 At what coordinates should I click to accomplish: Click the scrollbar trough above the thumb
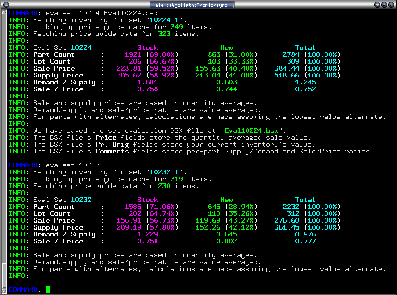point(4,138)
